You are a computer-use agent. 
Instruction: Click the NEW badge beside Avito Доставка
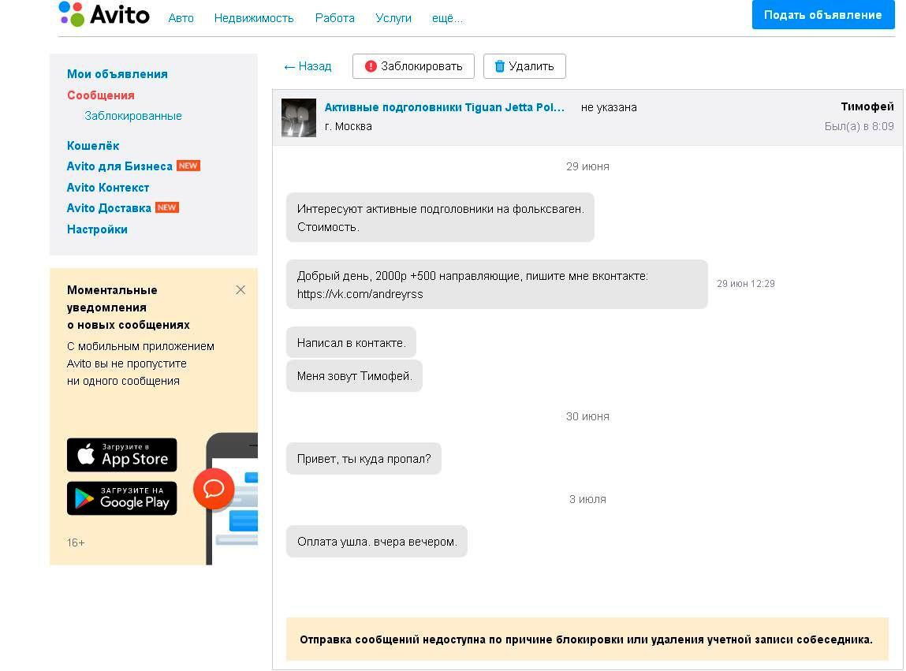click(x=167, y=207)
